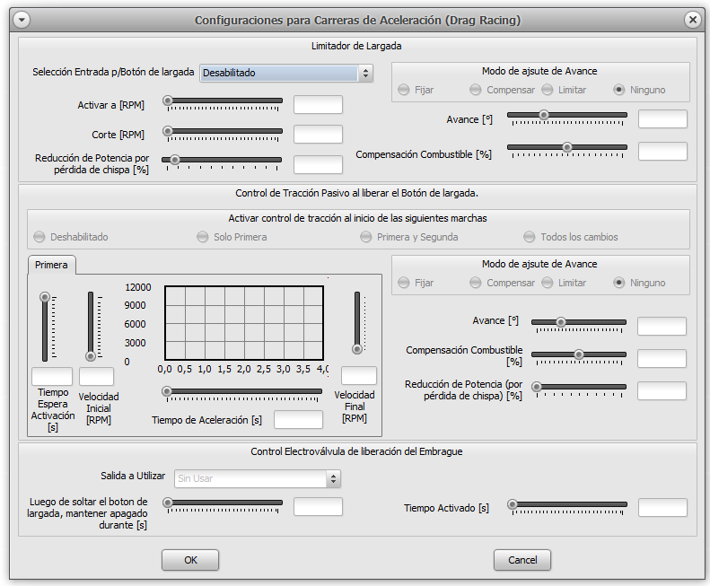Click Compensación Combustible field in Limitador section
710x586 pixels.
point(662,152)
